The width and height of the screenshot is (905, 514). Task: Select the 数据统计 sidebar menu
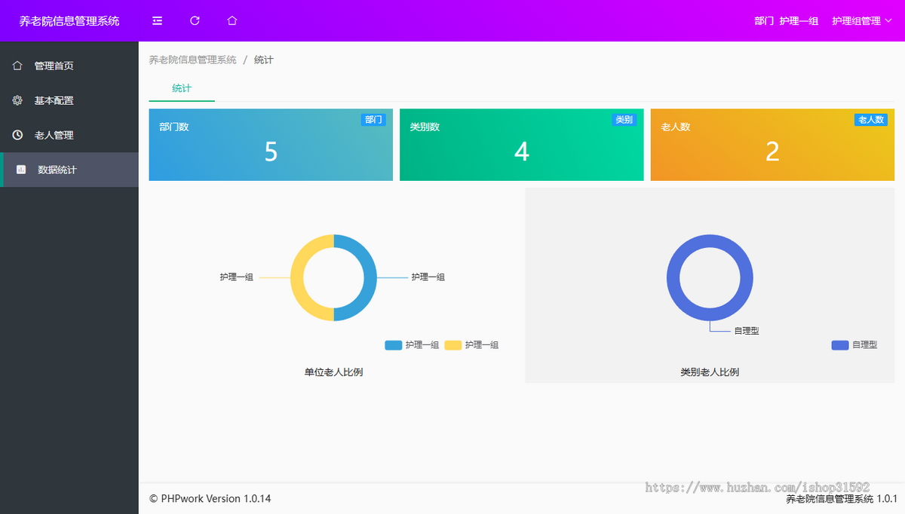(69, 170)
